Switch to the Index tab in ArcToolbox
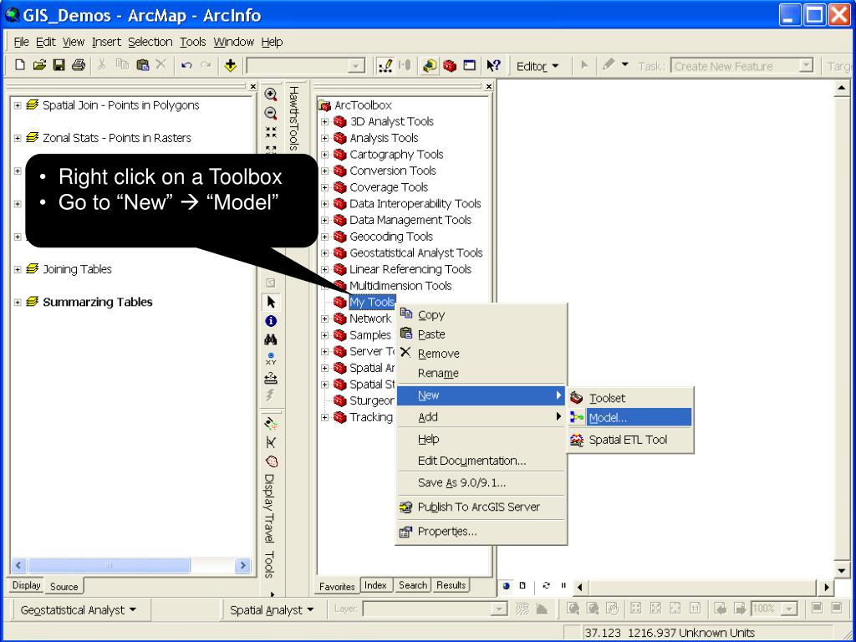 pos(375,585)
